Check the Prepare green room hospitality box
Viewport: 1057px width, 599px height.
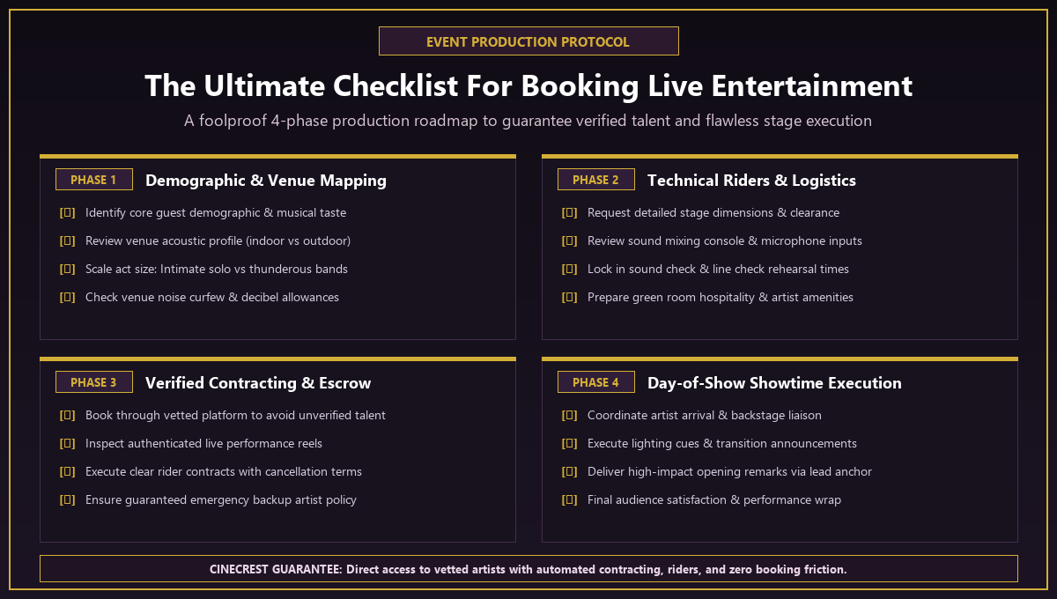tap(570, 298)
